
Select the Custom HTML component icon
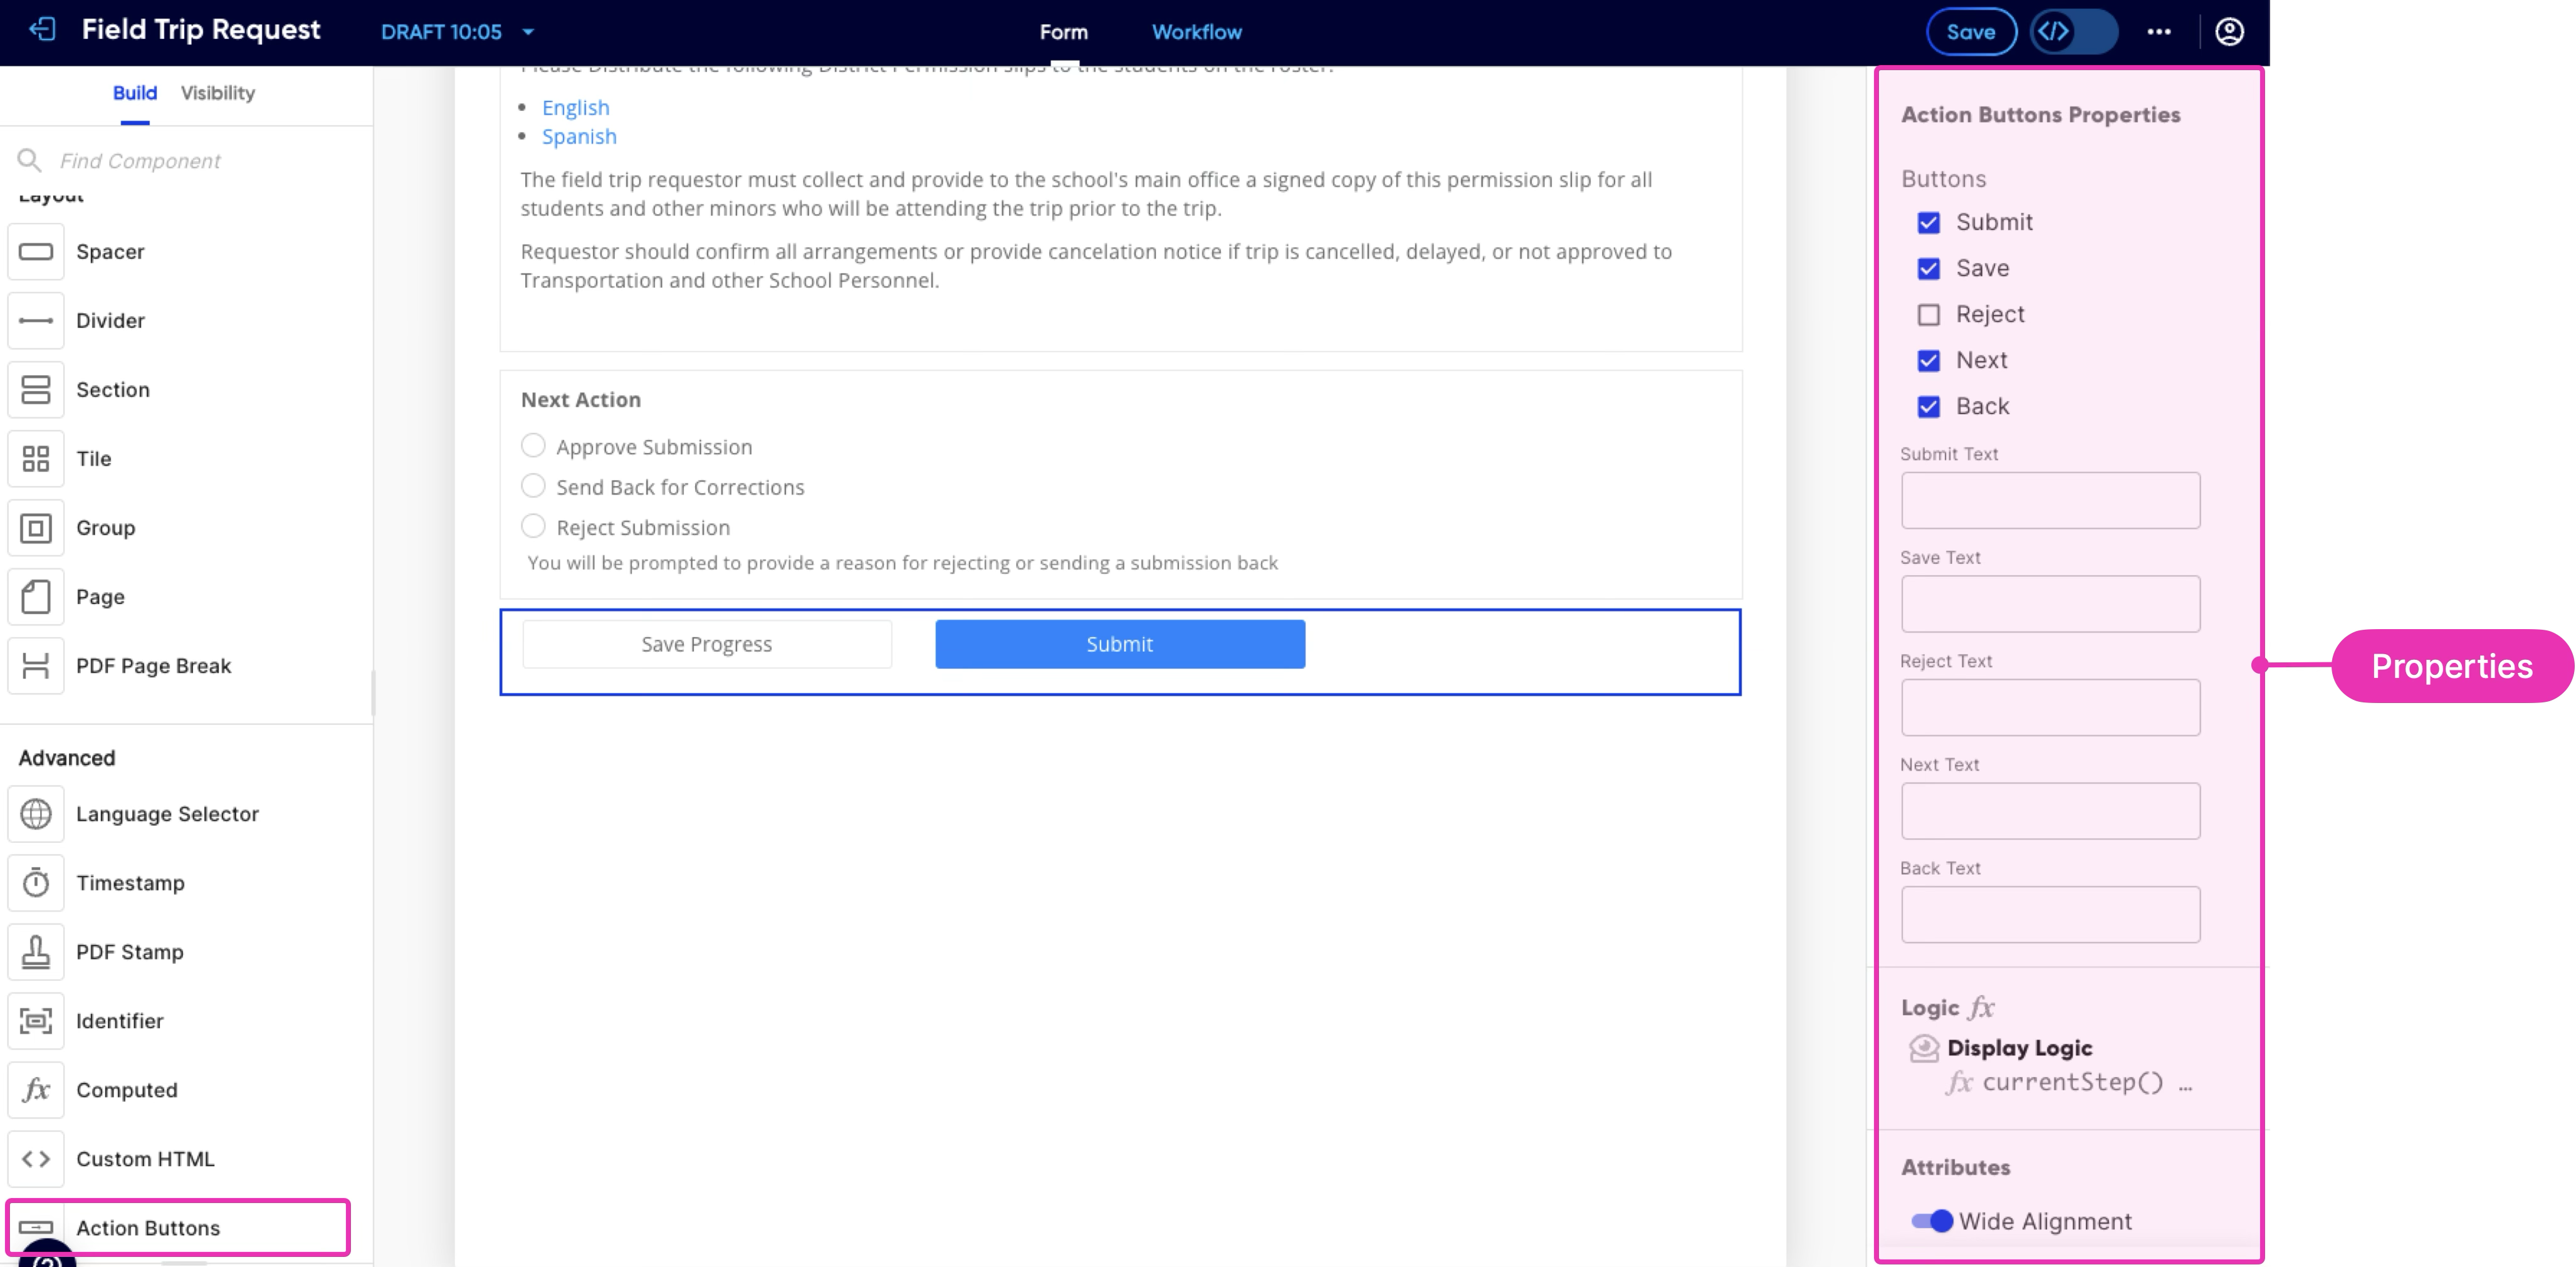pos(36,1159)
